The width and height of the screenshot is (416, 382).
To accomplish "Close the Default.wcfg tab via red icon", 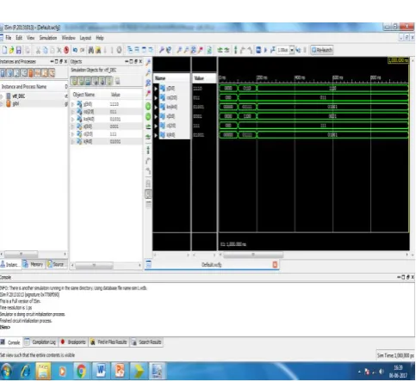I will click(275, 264).
